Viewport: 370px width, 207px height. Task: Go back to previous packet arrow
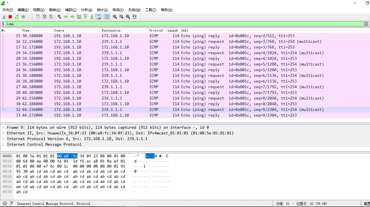click(66, 17)
